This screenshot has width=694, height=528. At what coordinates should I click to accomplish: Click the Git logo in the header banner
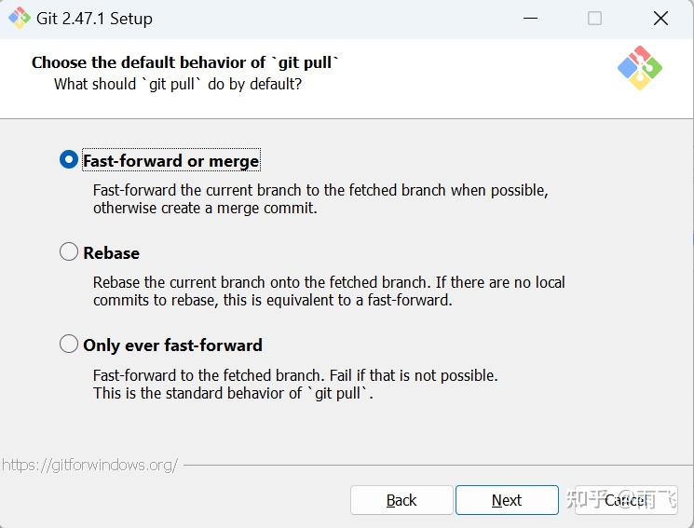click(x=639, y=68)
